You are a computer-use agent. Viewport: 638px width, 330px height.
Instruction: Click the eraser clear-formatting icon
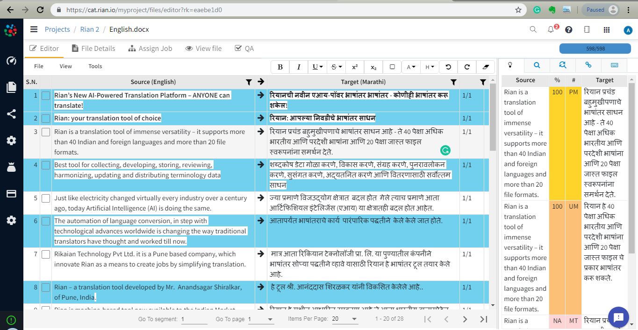[x=486, y=67]
